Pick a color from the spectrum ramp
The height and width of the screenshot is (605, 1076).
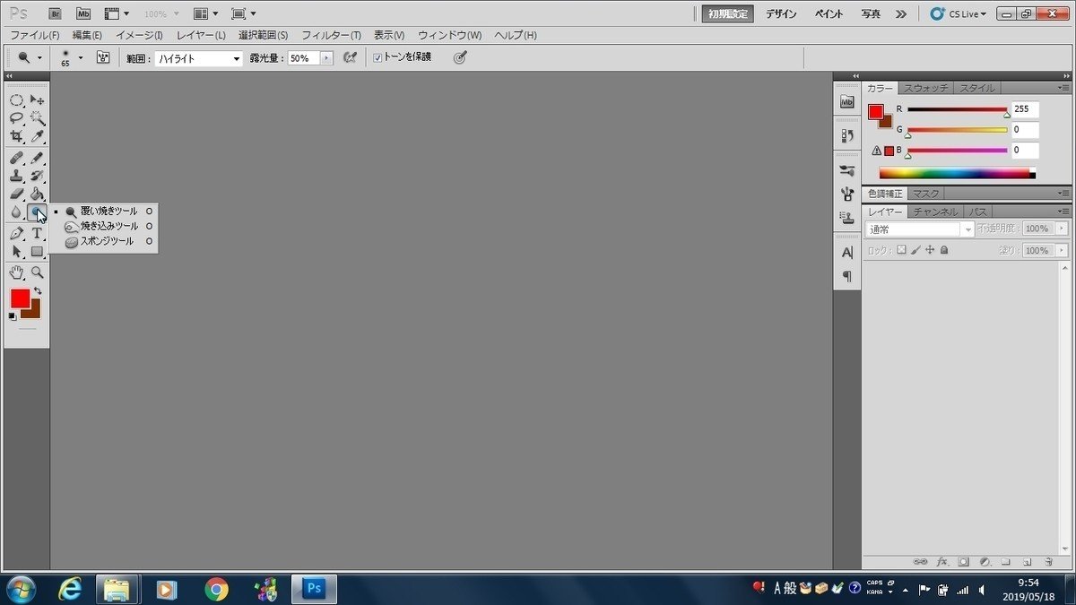pyautogui.click(x=957, y=173)
